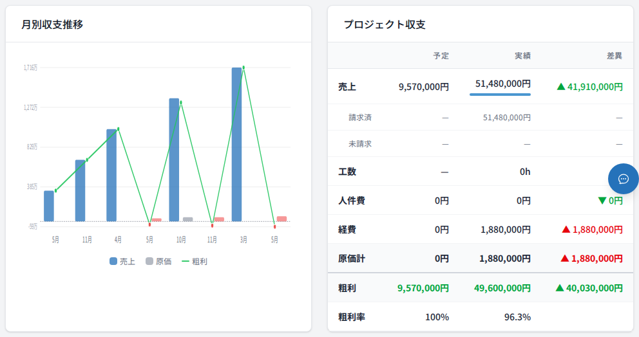
Task: Select 人件費 variance ▼0円
Action: tap(610, 201)
